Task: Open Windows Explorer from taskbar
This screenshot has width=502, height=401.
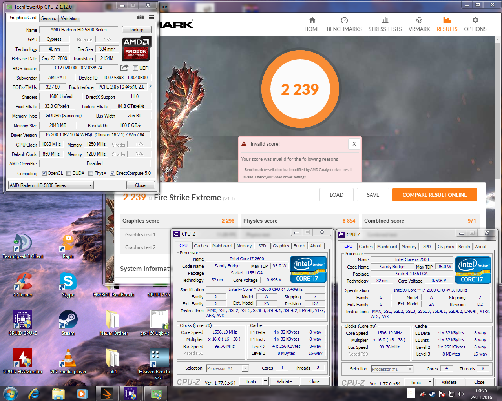Action: [58, 393]
